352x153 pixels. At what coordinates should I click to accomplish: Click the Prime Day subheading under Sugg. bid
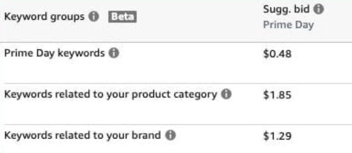pyautogui.click(x=289, y=26)
